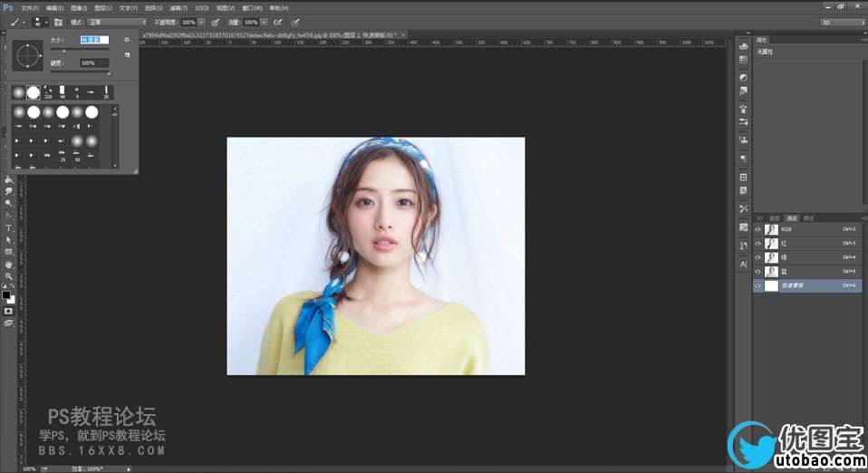This screenshot has height=473, width=868.
Task: Click the brush size input field
Action: click(94, 40)
